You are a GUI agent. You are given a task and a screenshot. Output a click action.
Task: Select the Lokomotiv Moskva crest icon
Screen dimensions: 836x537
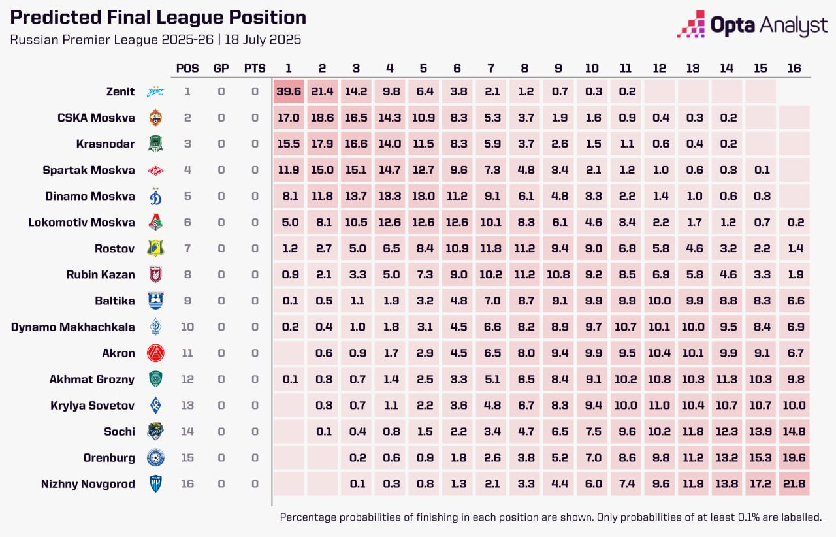click(155, 223)
